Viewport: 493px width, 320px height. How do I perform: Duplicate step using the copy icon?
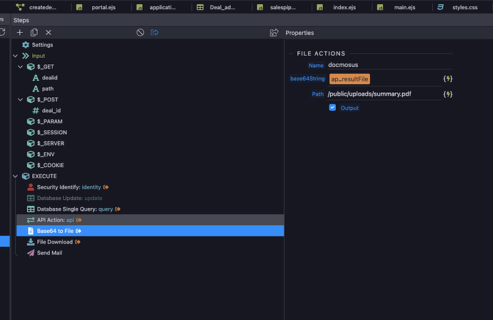34,32
